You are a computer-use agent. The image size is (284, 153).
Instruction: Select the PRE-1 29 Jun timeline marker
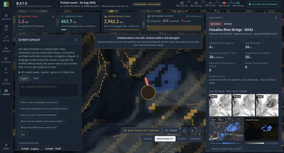tap(182, 3)
